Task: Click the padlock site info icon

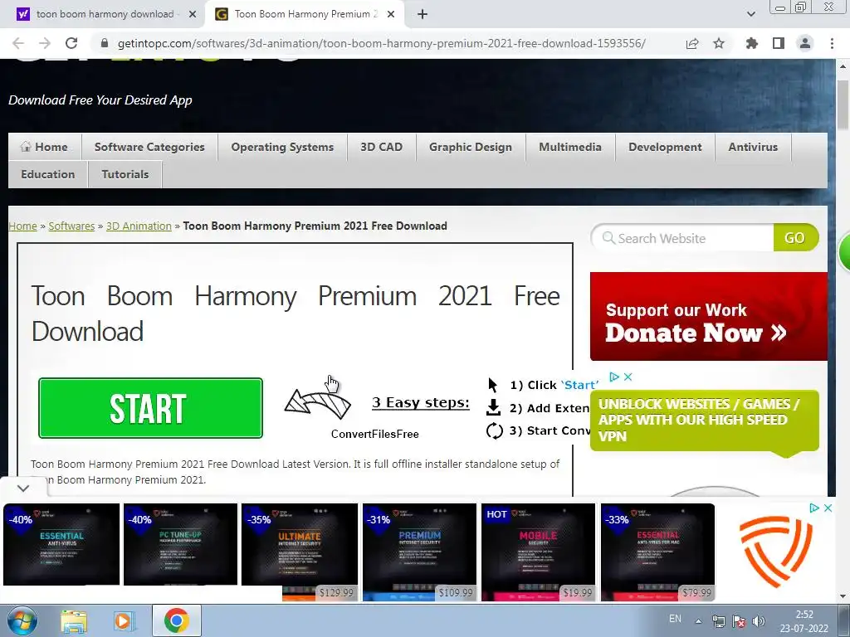Action: (105, 43)
